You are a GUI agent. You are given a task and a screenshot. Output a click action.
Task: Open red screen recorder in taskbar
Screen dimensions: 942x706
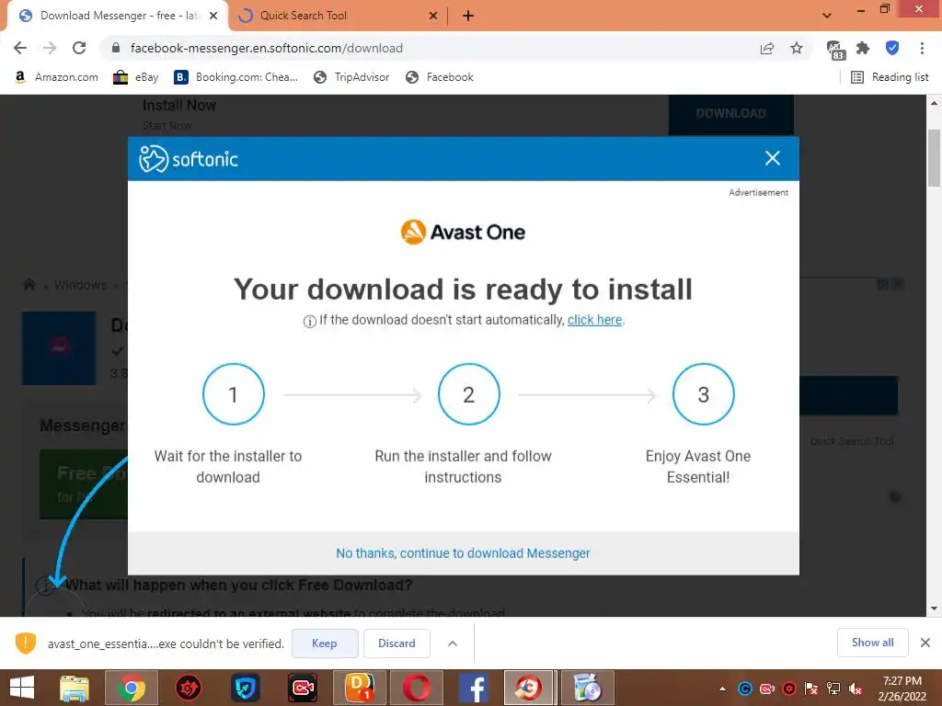pyautogui.click(x=303, y=688)
